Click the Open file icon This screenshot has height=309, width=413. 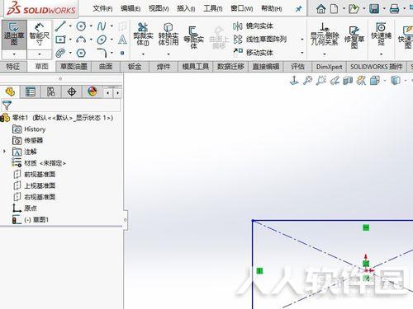coord(354,9)
